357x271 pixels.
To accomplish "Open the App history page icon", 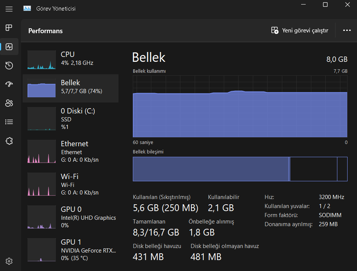I will (x=9, y=66).
